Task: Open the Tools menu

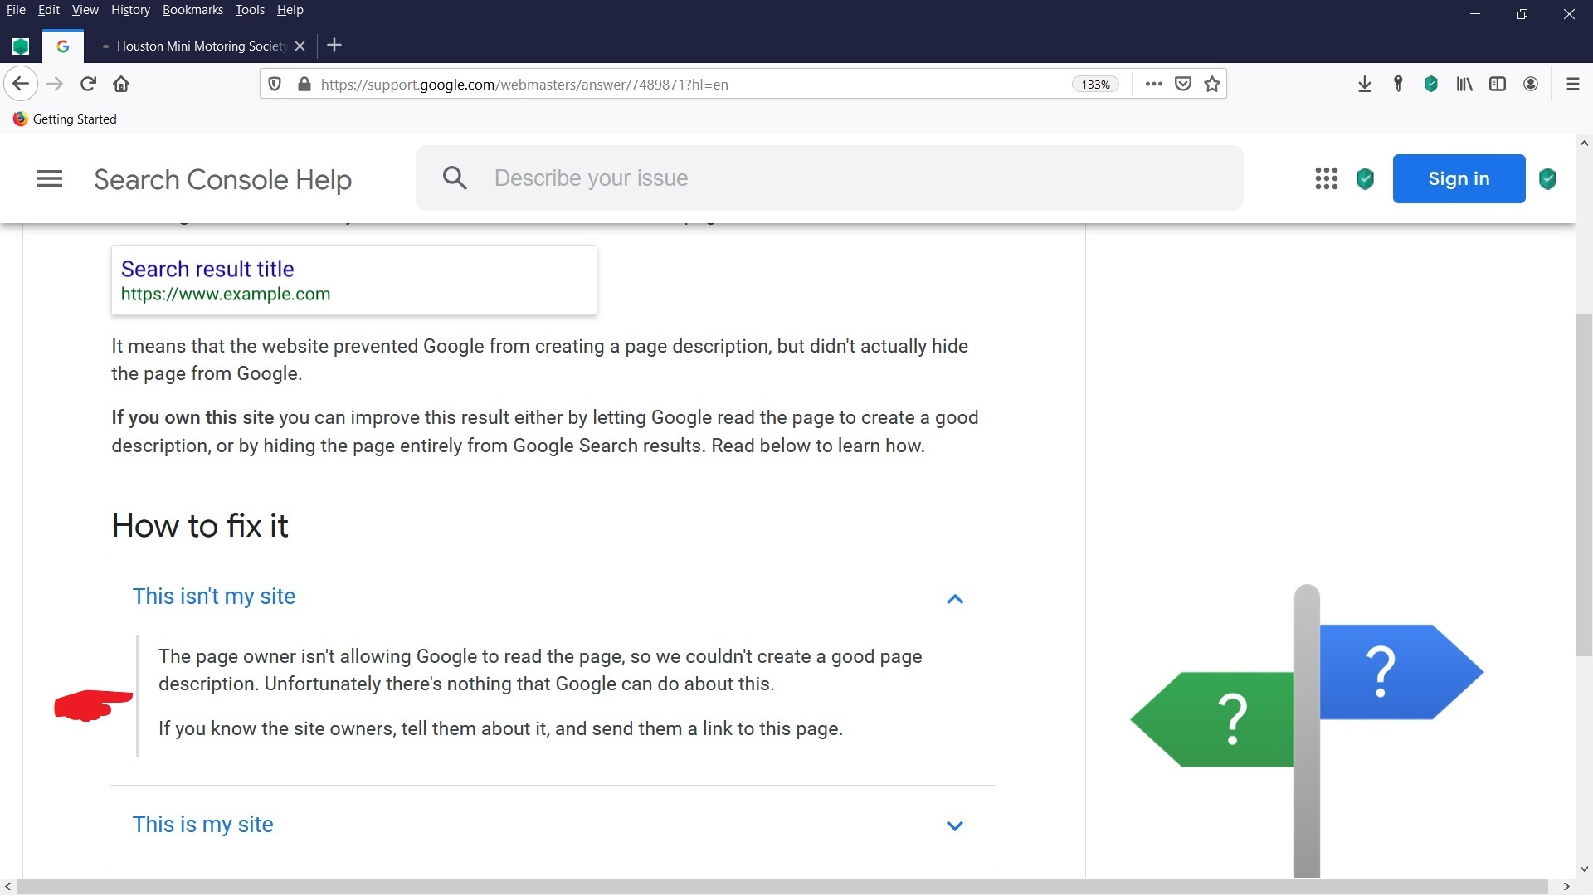Action: [x=250, y=10]
